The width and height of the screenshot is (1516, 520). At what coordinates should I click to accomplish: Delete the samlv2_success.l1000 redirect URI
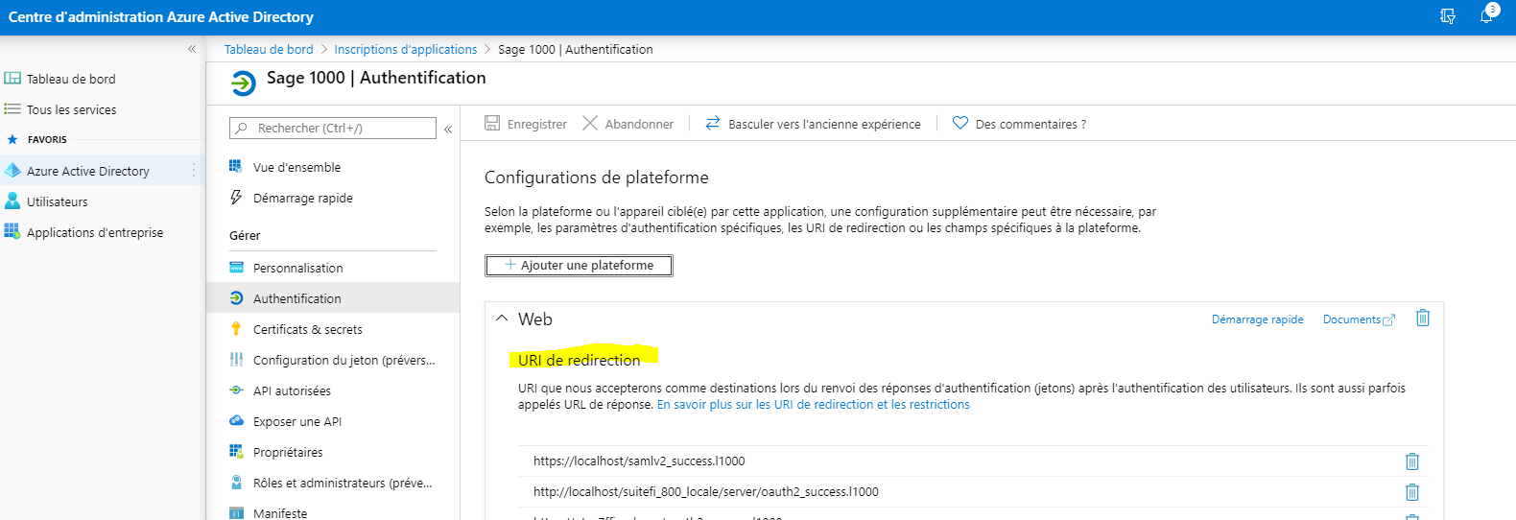click(1412, 461)
